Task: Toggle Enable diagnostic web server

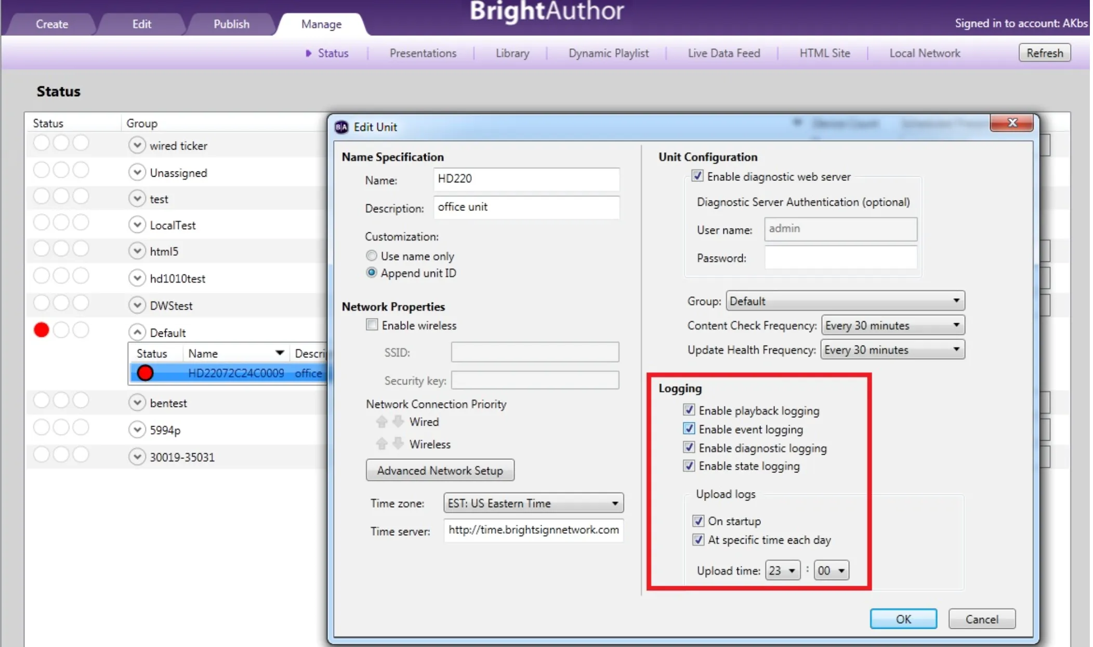Action: tap(697, 176)
